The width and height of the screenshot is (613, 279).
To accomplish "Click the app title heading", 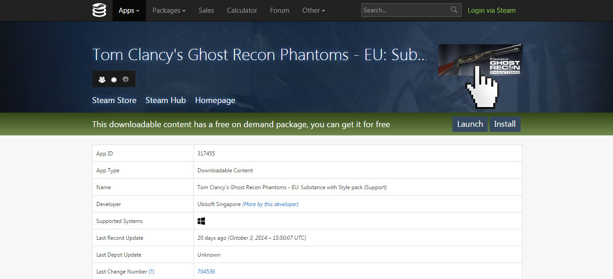I will coord(259,55).
